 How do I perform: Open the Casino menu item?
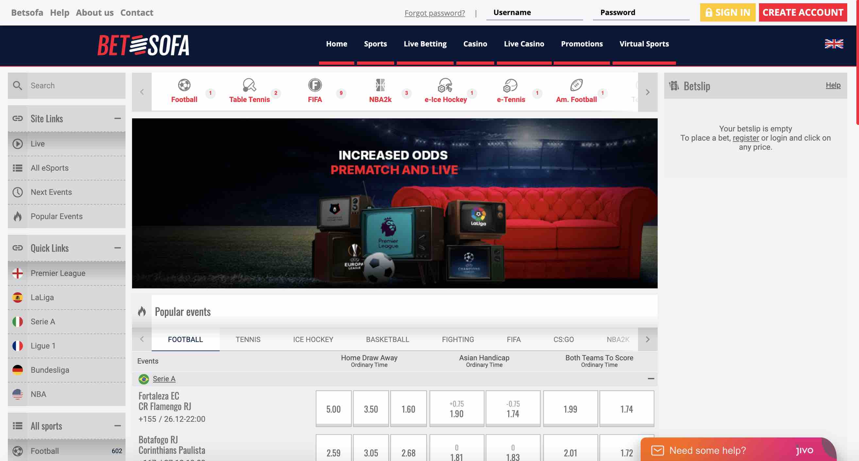click(x=475, y=44)
